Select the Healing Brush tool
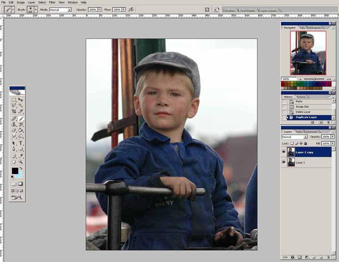 point(14,118)
